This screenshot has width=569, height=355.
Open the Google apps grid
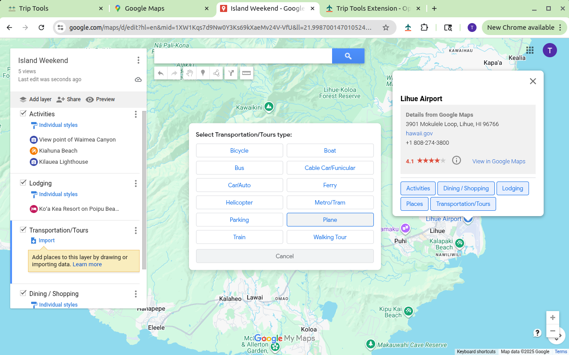click(529, 50)
